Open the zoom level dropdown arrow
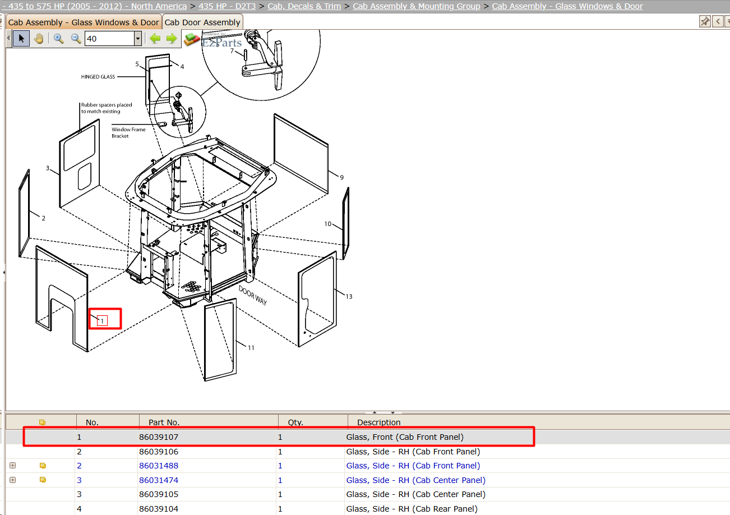Image resolution: width=730 pixels, height=515 pixels. point(138,39)
